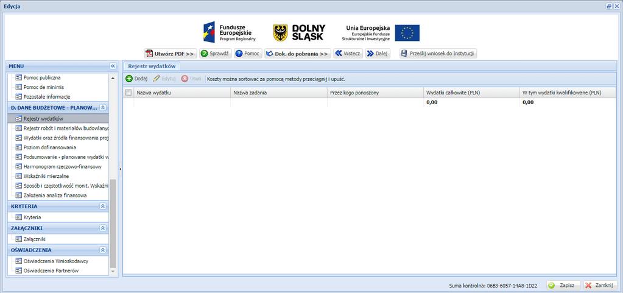This screenshot has width=623, height=293.
Task: Click the menu scrollbar down arrow
Action: click(113, 271)
